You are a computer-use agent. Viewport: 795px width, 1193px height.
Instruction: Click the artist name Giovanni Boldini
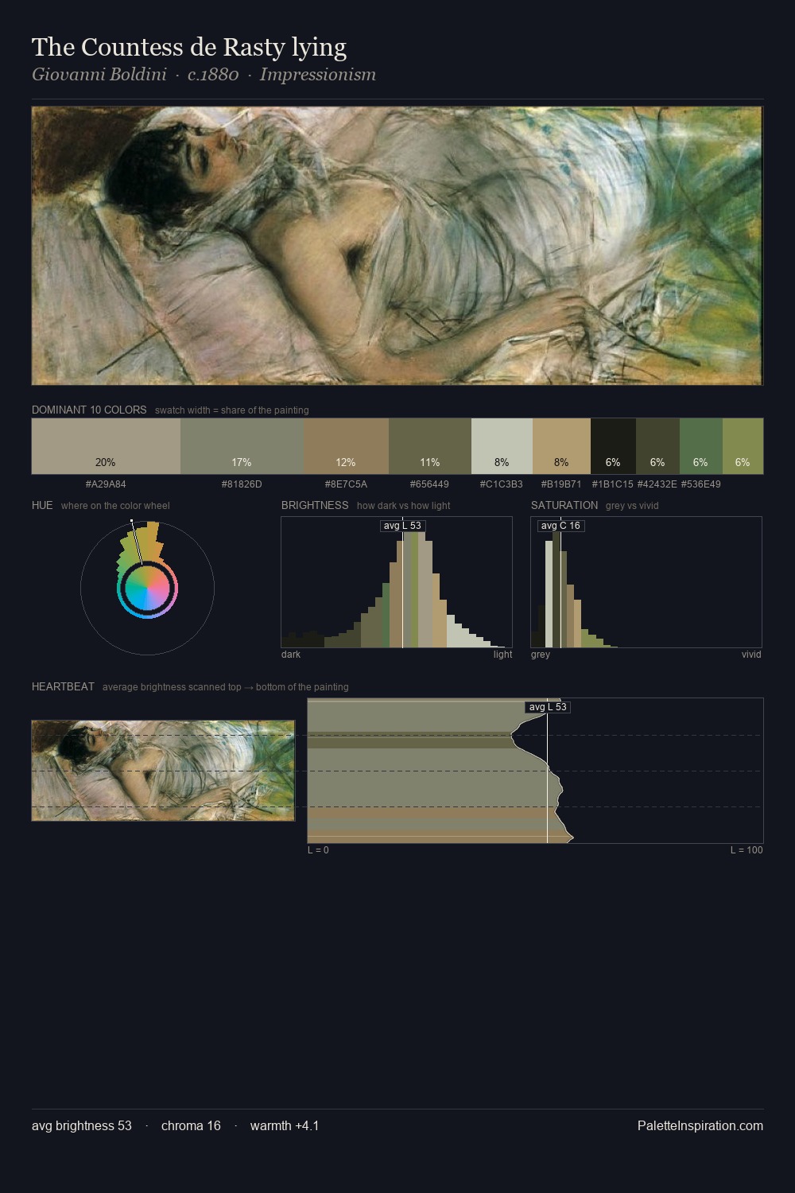click(x=99, y=75)
